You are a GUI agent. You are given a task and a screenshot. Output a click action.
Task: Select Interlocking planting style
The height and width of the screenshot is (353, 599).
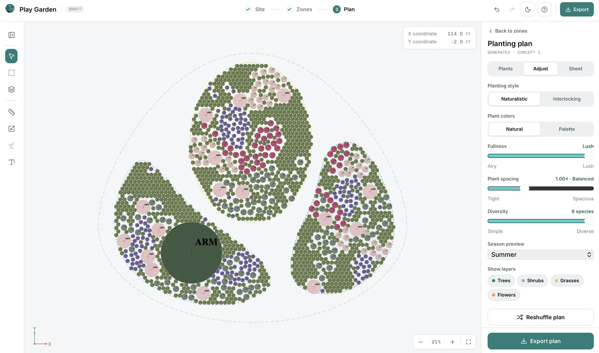567,99
